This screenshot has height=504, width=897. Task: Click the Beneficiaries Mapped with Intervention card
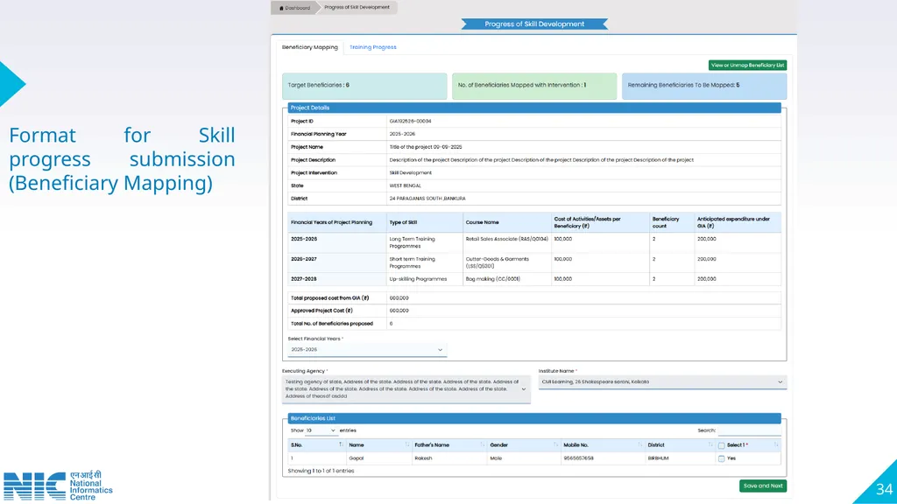tap(534, 86)
